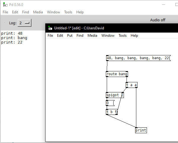Click the Audio off status label
Viewport: 178px width, 143px height.
coord(158,20)
